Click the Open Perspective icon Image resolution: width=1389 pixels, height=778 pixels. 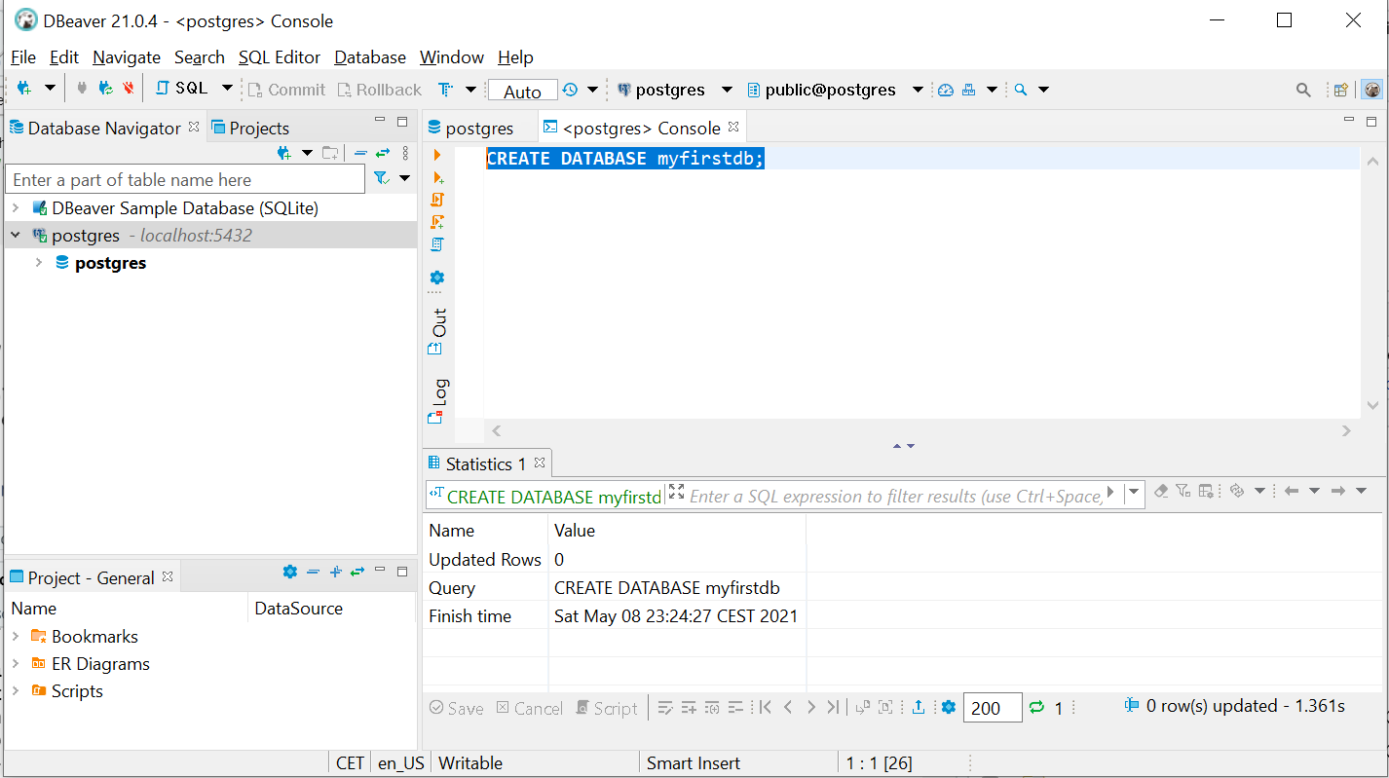(x=1341, y=90)
